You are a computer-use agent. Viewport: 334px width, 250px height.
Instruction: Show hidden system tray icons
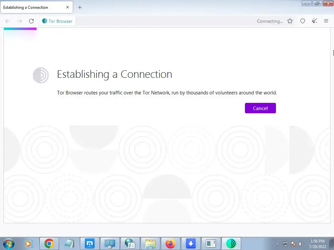277,244
